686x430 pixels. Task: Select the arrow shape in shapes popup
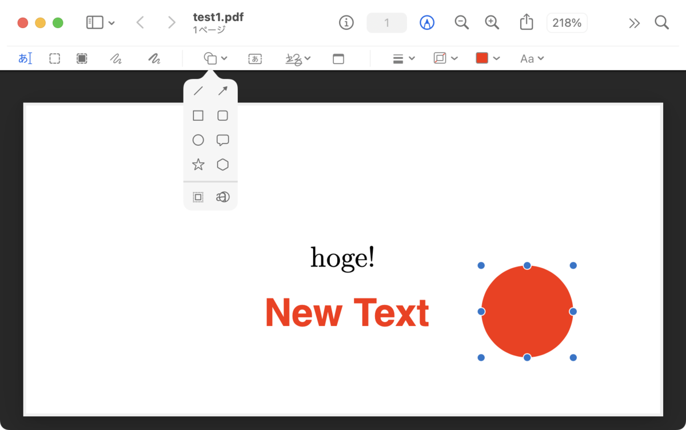(x=223, y=91)
